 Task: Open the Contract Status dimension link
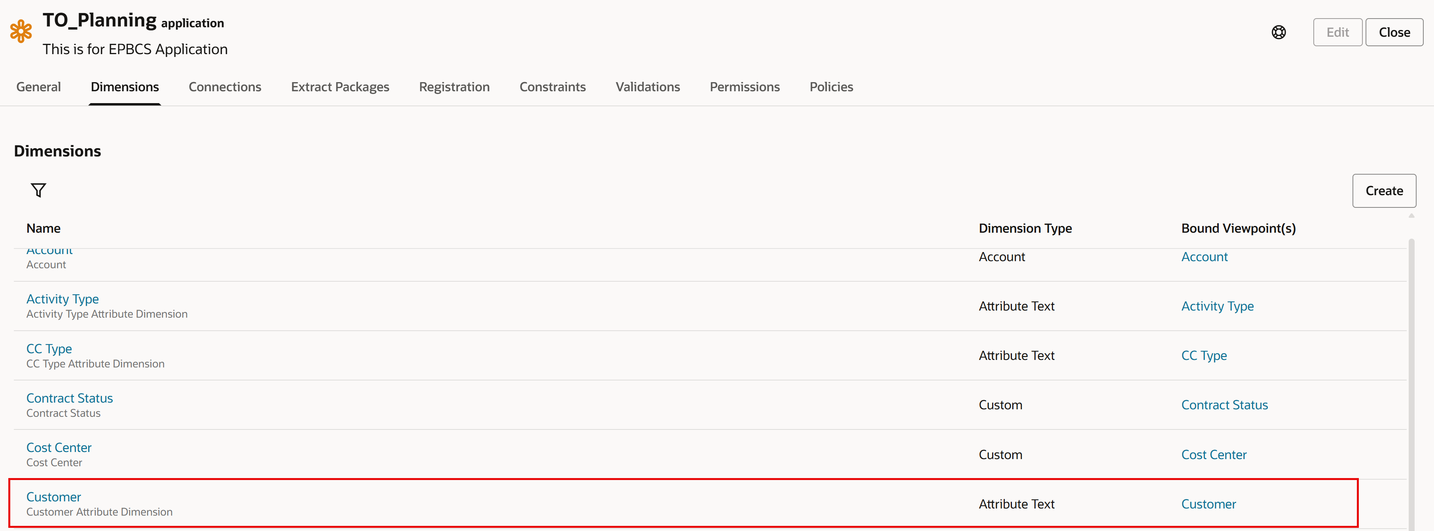[70, 398]
